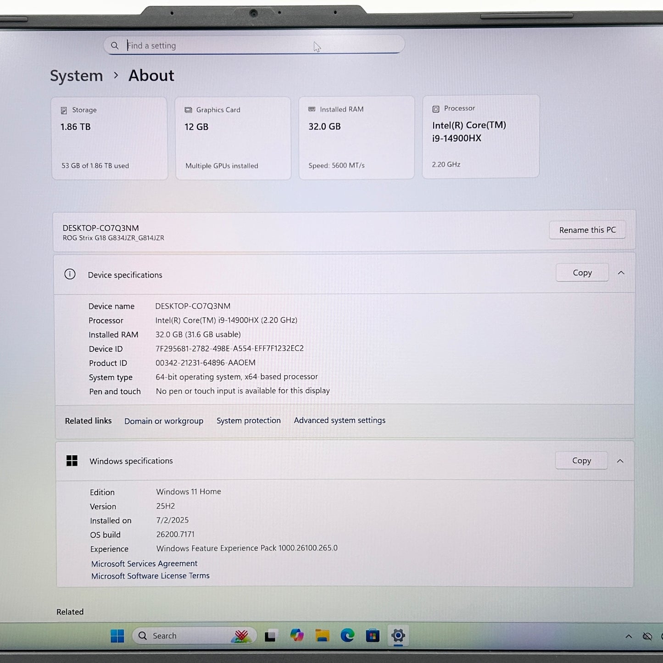Open the Windows Start button
The image size is (663, 663).
click(x=117, y=636)
